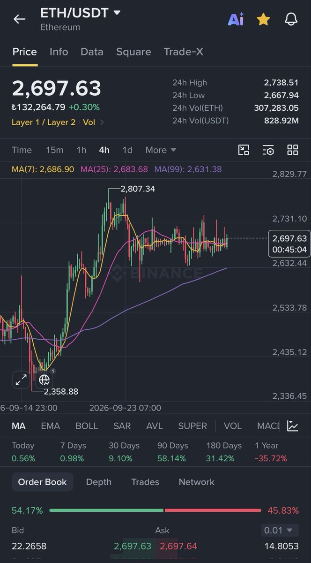Enable the SAR indicator

click(x=122, y=426)
